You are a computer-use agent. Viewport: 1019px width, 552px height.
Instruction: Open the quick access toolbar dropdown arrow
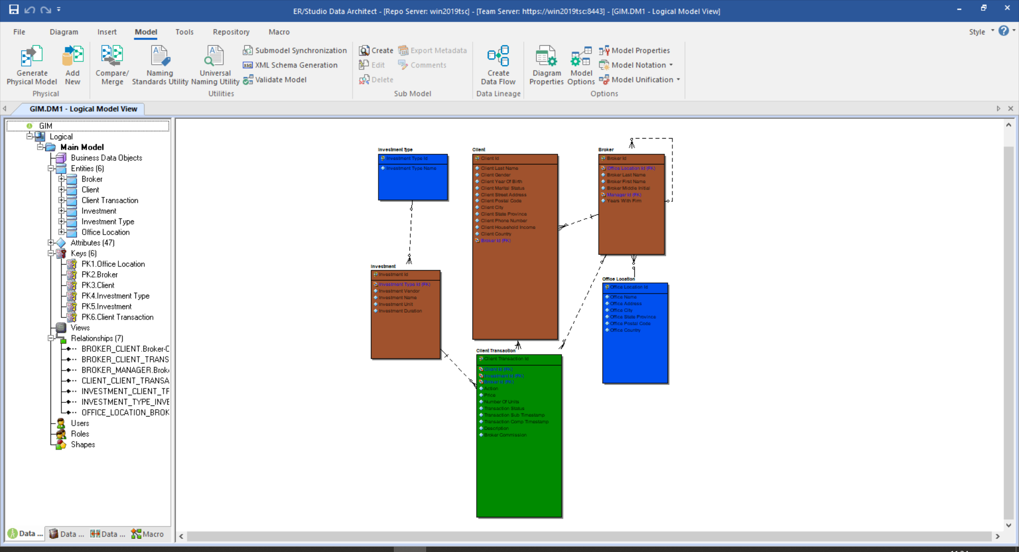click(x=59, y=10)
